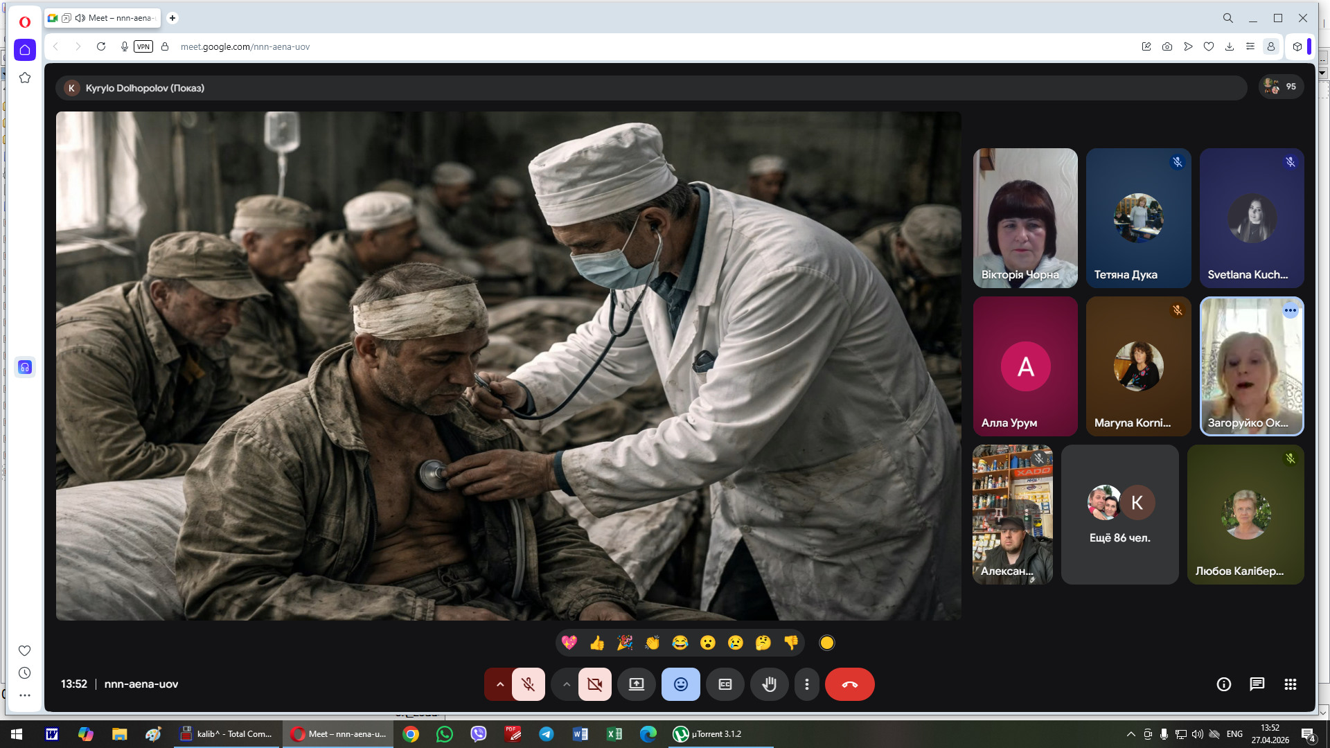Open the activities grid icon
The width and height of the screenshot is (1330, 748).
(x=1290, y=684)
